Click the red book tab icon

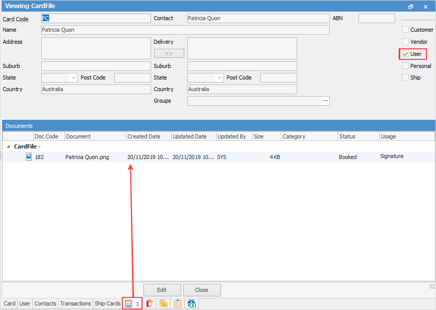(x=150, y=303)
